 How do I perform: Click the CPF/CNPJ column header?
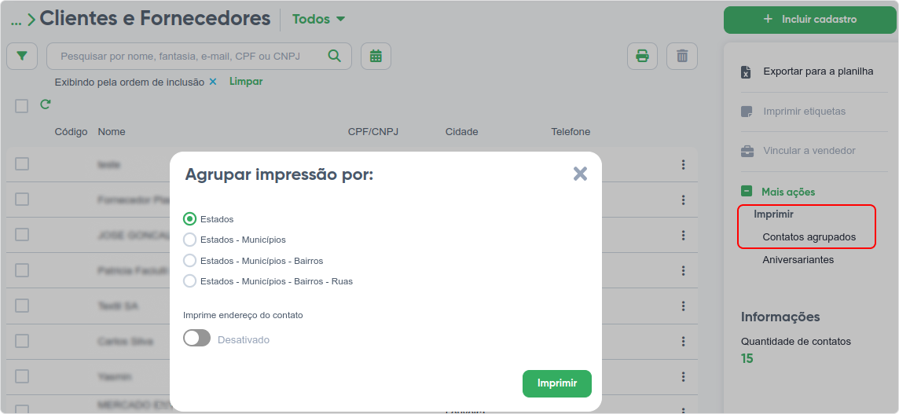(x=373, y=132)
